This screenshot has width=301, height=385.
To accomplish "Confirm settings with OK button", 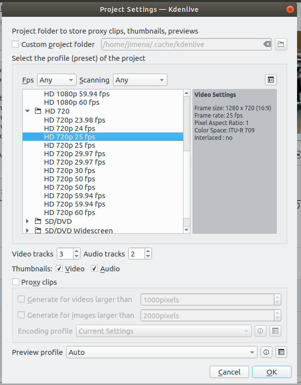I will tap(272, 372).
